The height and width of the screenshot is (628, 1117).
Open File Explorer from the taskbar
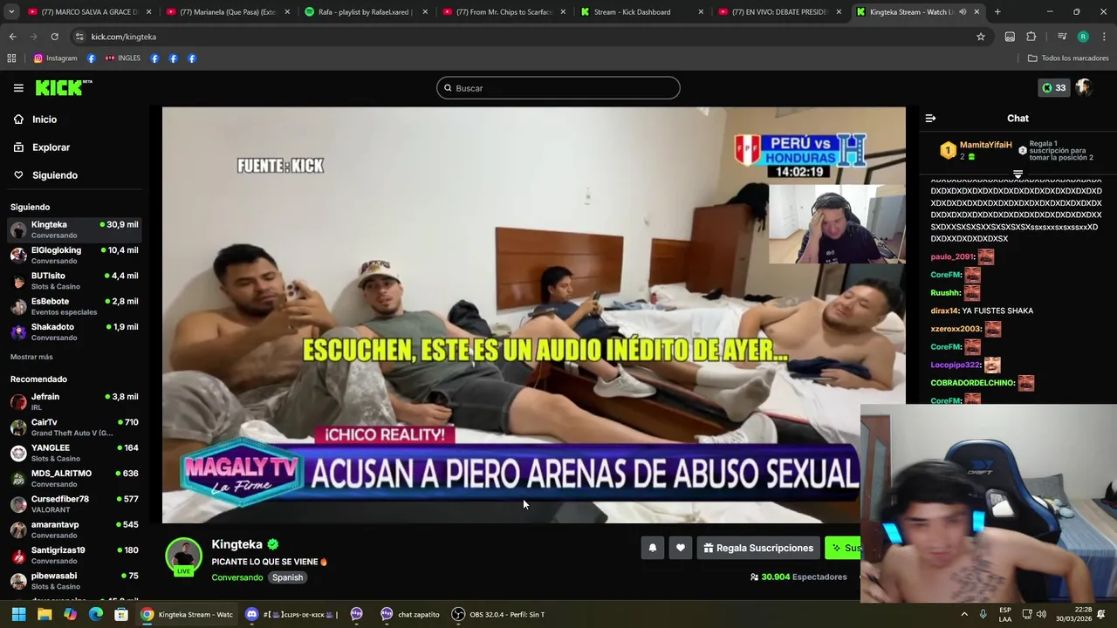45,614
